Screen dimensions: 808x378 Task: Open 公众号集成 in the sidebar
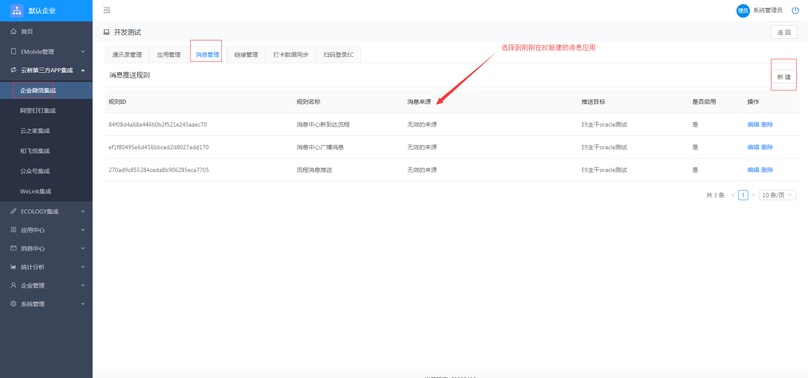pyautogui.click(x=46, y=171)
